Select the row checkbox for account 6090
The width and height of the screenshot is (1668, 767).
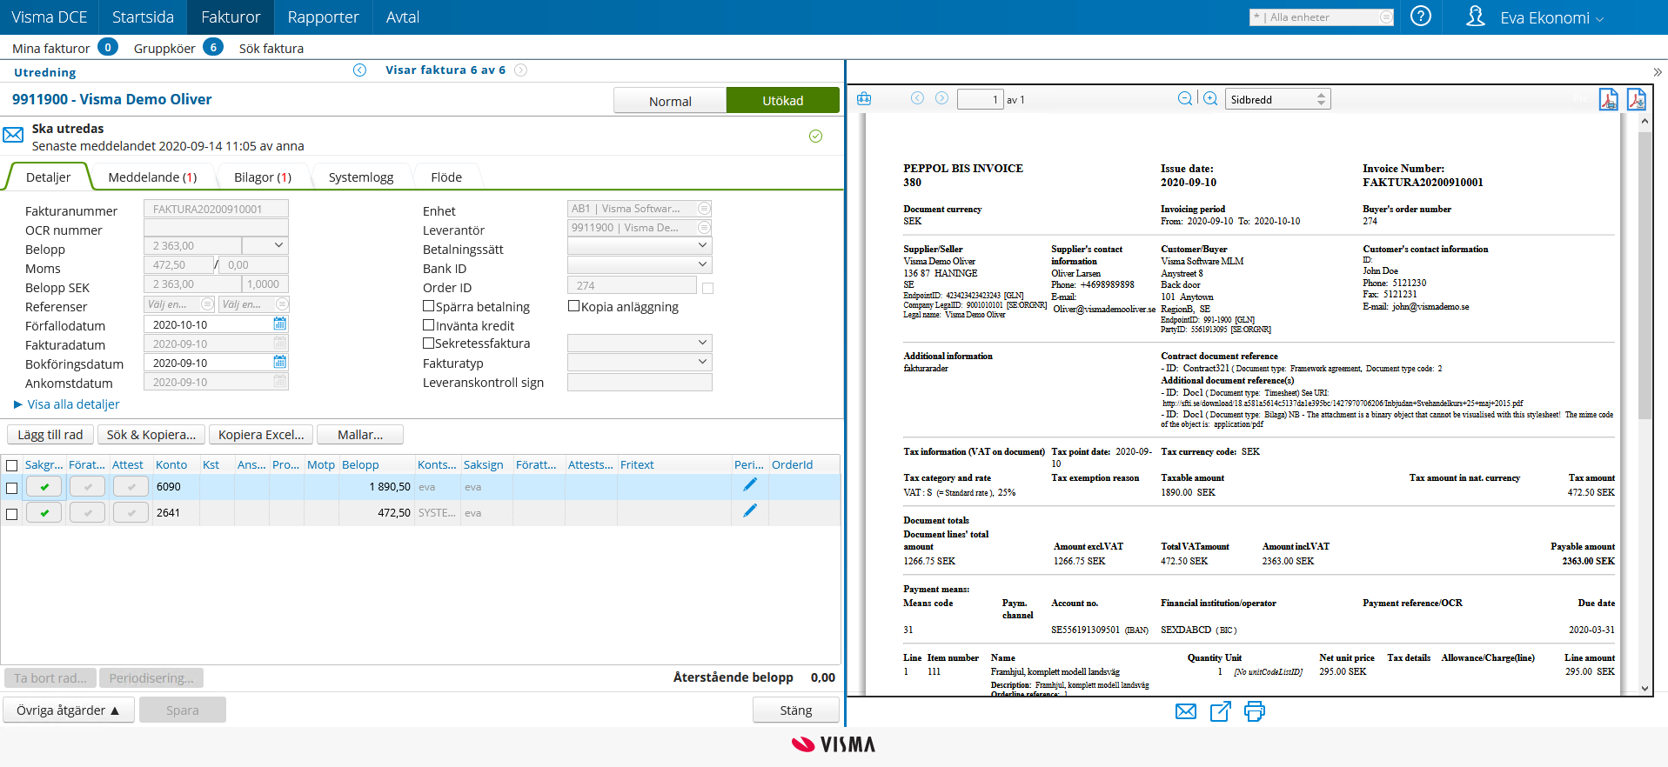click(12, 489)
